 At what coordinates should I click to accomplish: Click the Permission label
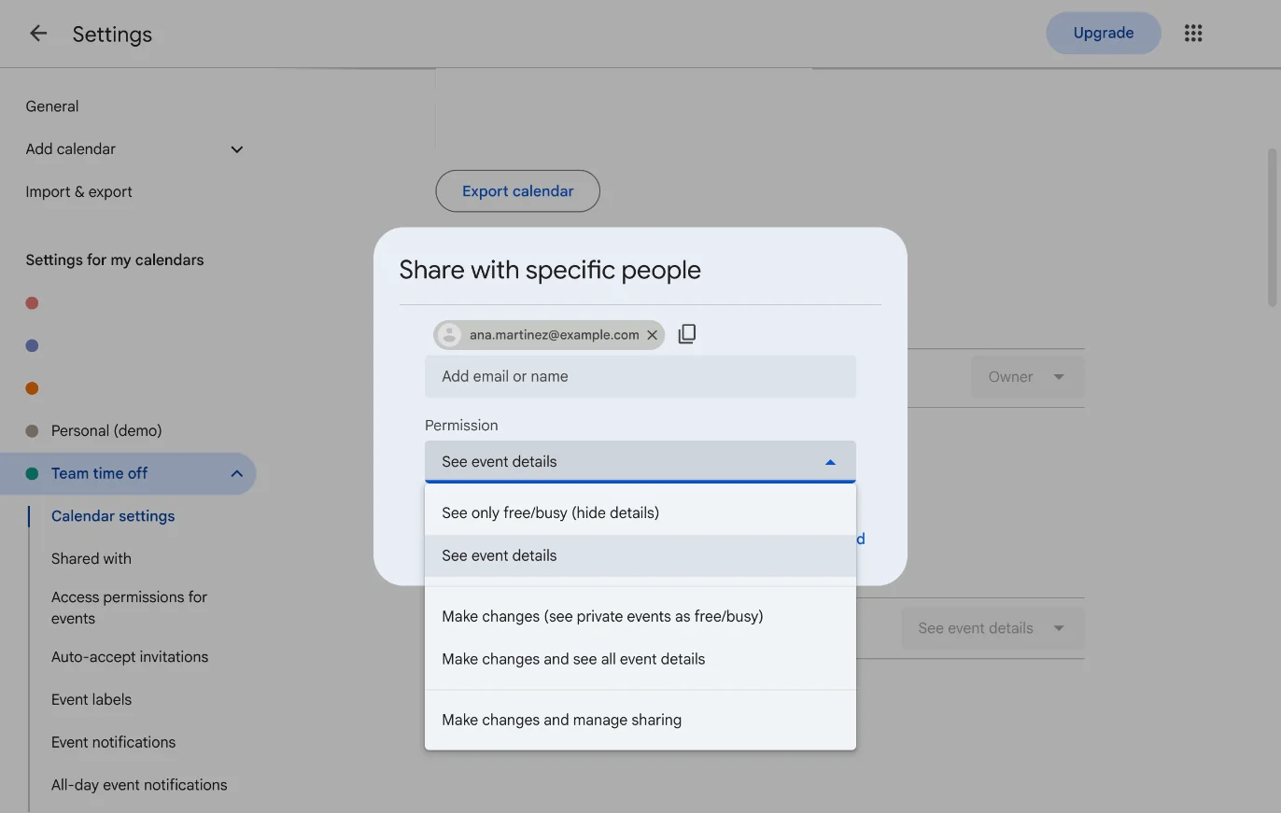(461, 425)
